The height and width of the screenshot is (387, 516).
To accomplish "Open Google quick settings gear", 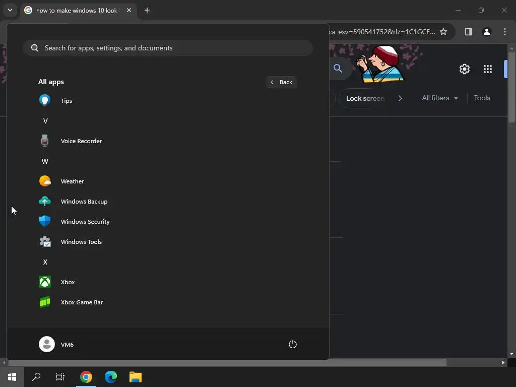I will click(464, 69).
